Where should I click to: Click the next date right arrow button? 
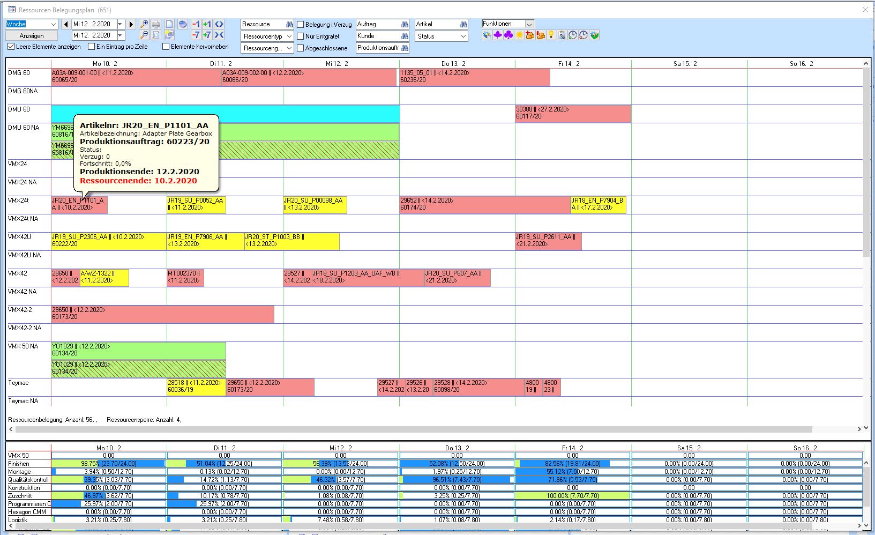[131, 24]
